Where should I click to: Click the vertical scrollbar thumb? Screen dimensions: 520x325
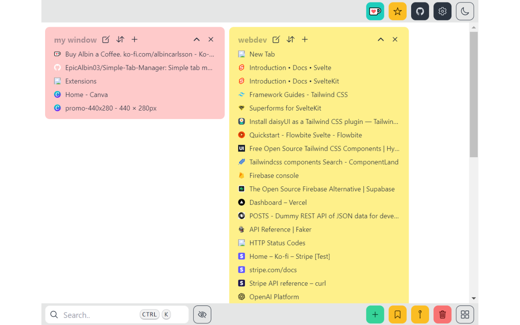474,94
